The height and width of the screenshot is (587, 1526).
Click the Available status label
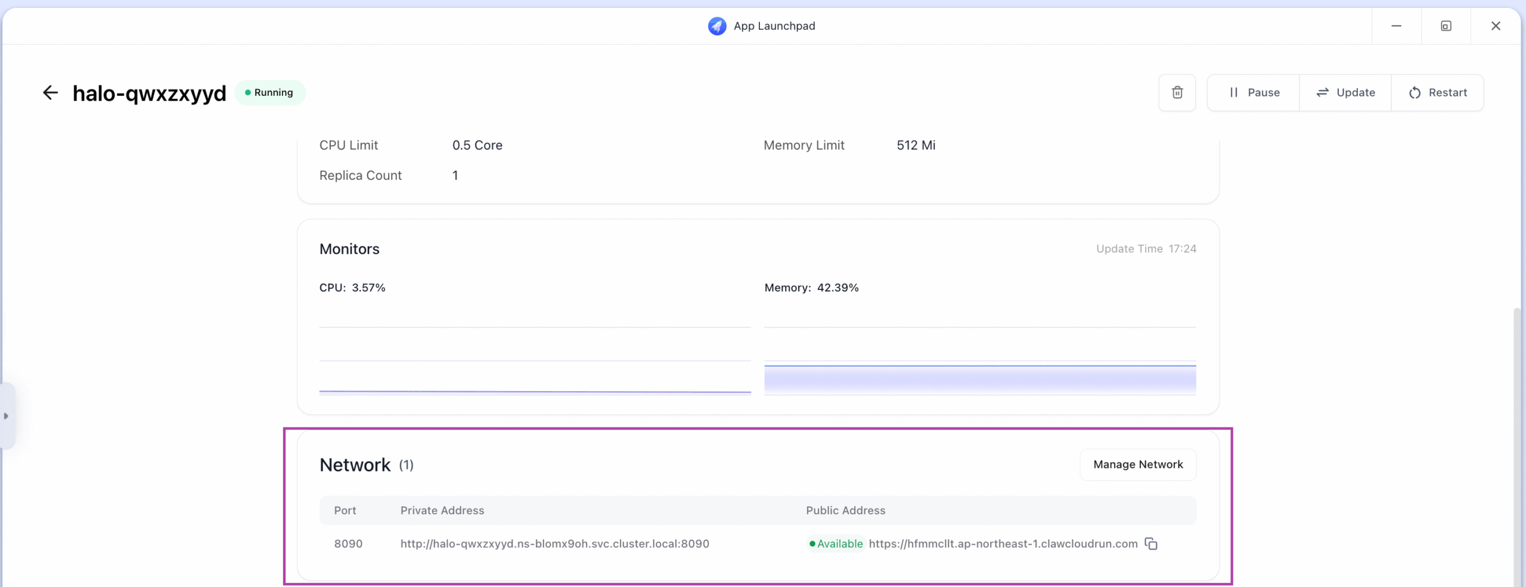coord(835,544)
